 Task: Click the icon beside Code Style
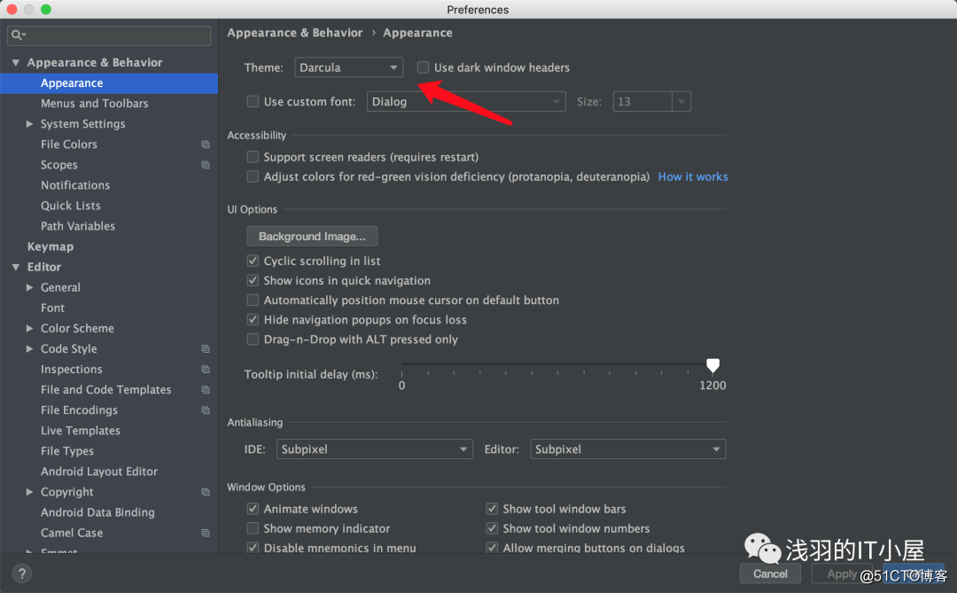pos(205,348)
